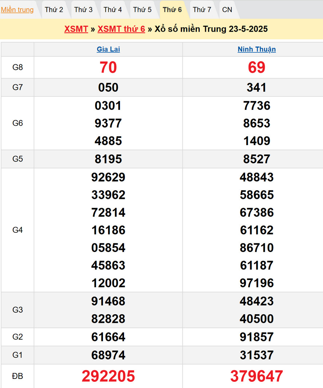
Task: Open the Miền trung tab
Action: point(17,10)
